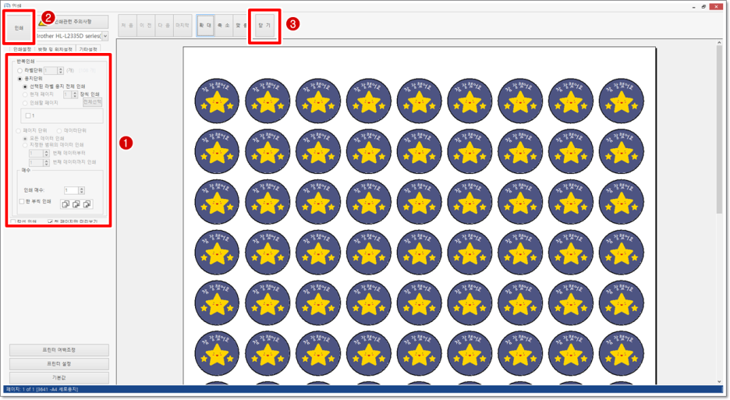This screenshot has height=400, width=730.
Task: Zoom in with the 확대 button
Action: (205, 26)
